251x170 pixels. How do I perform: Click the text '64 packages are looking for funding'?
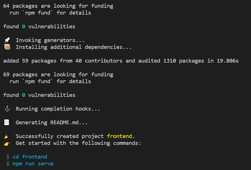tap(58, 6)
